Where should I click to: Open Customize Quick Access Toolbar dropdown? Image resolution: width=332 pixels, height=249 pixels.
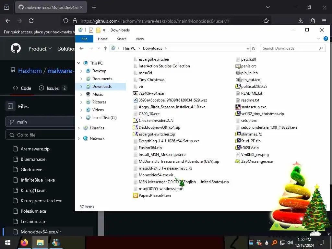(104, 30)
